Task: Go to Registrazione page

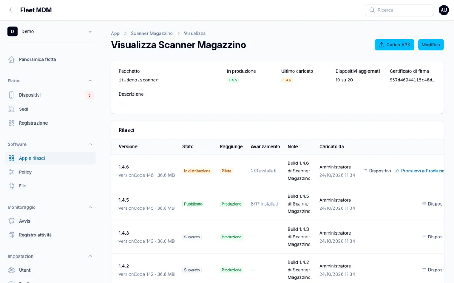Action: pyautogui.click(x=50, y=123)
